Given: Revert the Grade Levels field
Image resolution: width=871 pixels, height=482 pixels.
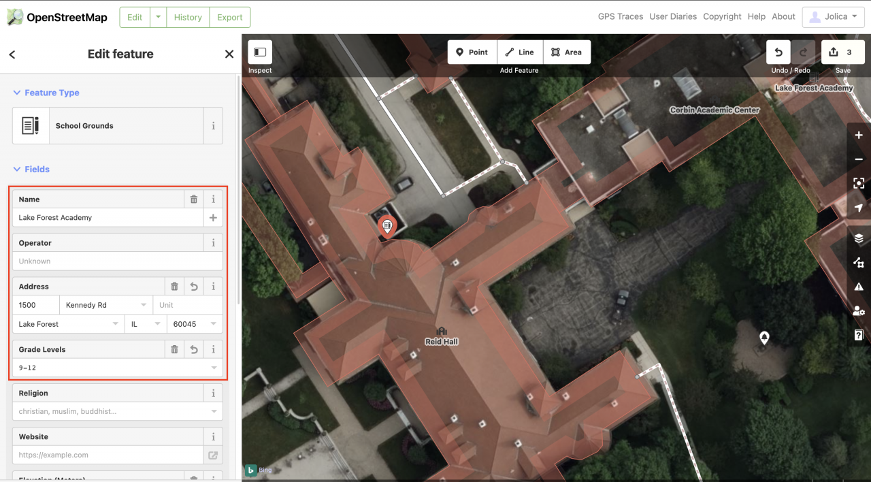Looking at the screenshot, I should click(x=194, y=349).
